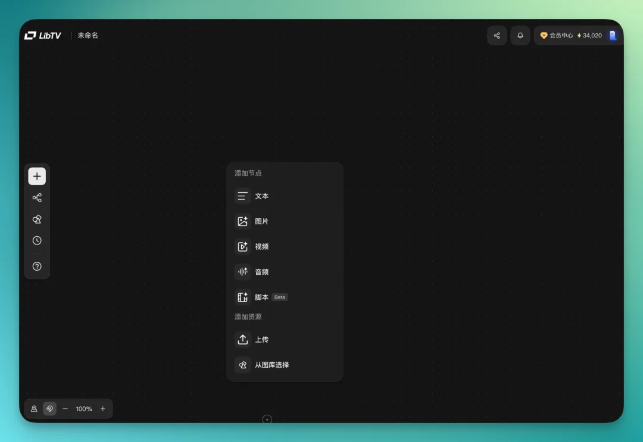Image resolution: width=643 pixels, height=442 pixels.
Task: Expand the bottom-center panel arrow
Action: 267,419
